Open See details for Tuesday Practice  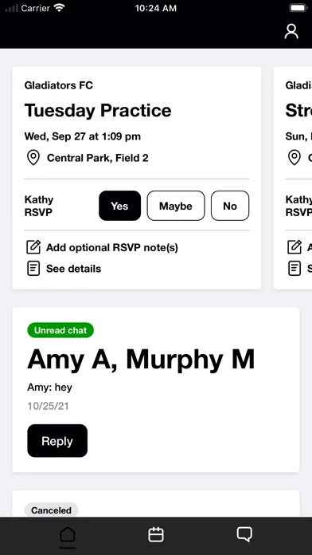pyautogui.click(x=73, y=269)
